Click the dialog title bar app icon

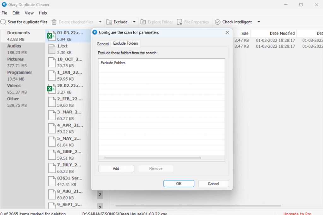95,32
